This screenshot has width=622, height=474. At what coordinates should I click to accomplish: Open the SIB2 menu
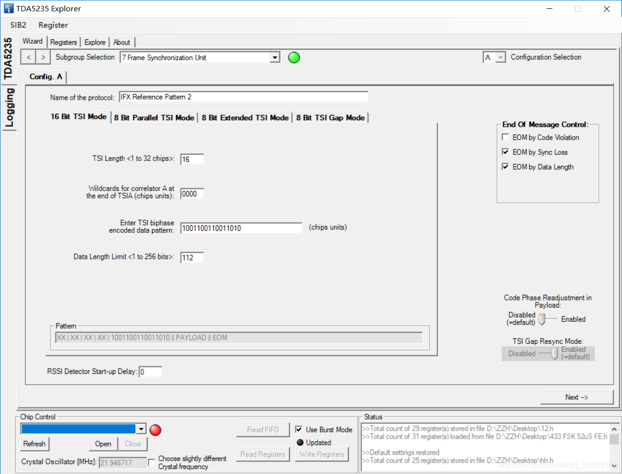(18, 25)
